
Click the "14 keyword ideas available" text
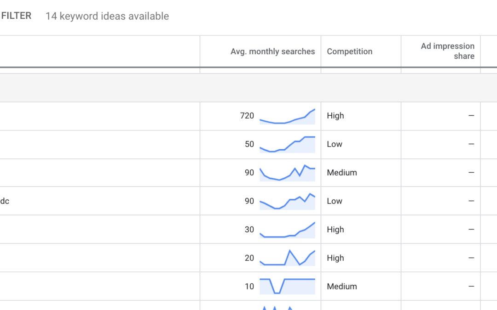coord(107,16)
